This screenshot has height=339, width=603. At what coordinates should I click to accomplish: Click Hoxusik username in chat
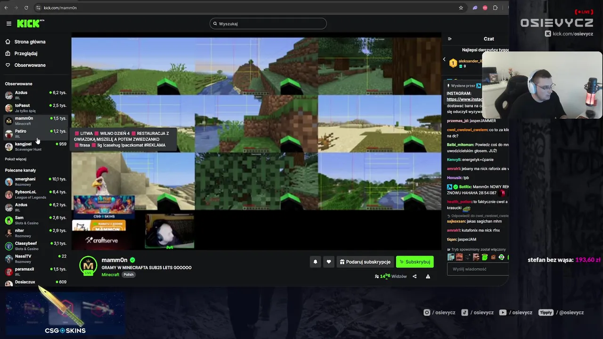click(x=454, y=178)
